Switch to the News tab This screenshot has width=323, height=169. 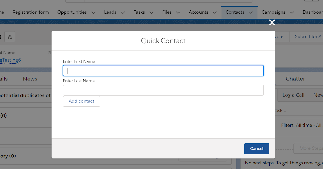point(30,79)
